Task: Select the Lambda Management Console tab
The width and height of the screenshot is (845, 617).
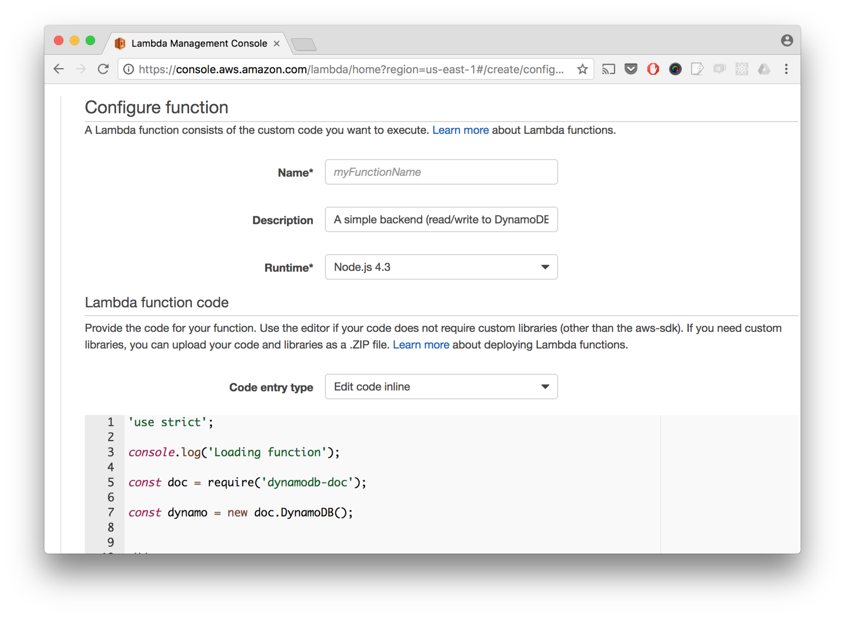Action: [x=199, y=43]
